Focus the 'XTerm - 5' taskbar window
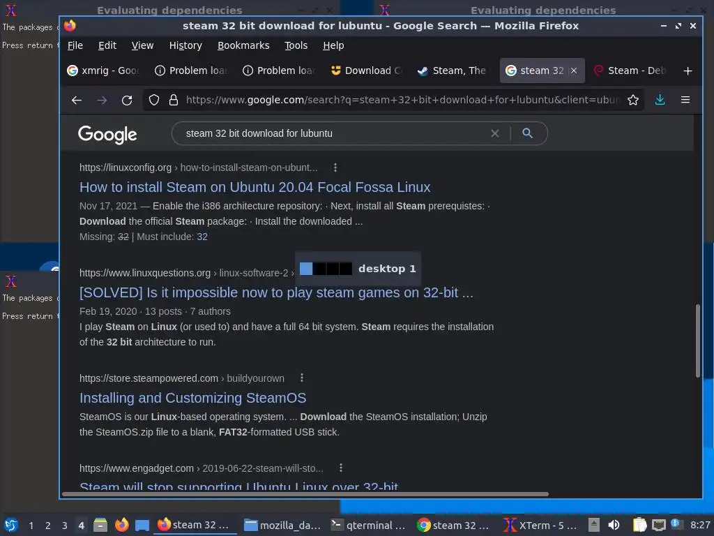 coord(541,525)
